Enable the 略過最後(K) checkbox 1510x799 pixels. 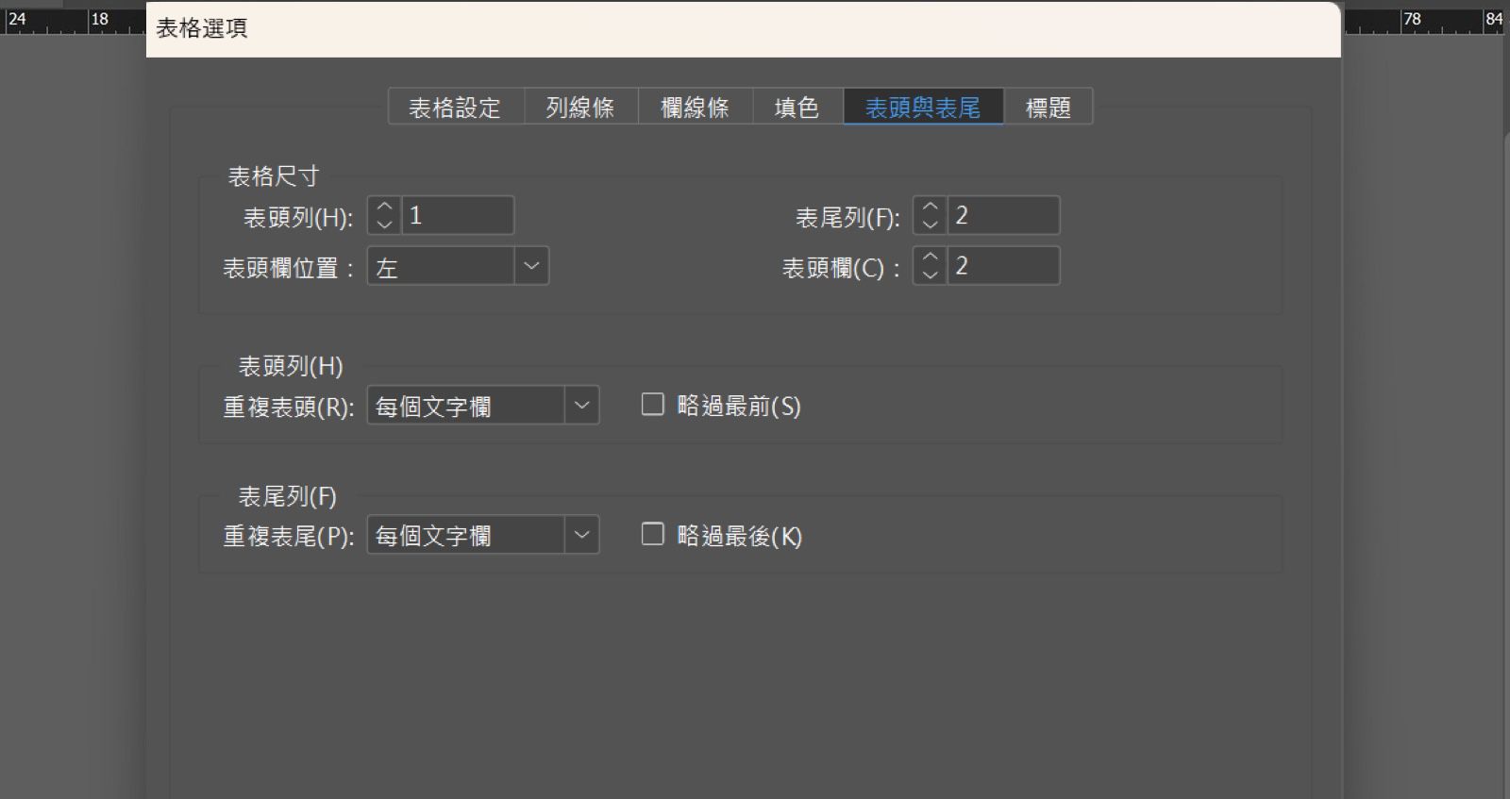(x=652, y=534)
